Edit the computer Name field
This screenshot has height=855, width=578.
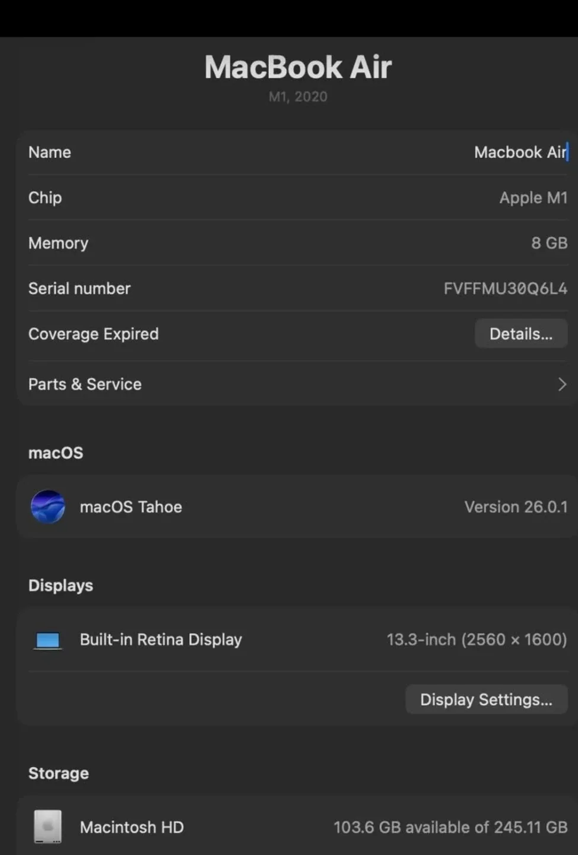pos(520,153)
